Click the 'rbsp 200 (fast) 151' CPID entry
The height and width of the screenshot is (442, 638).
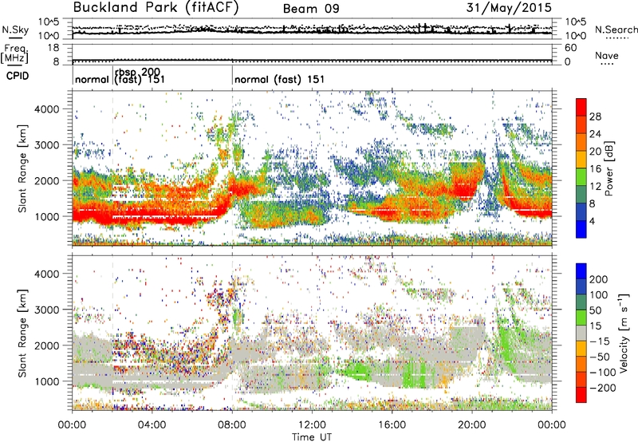[x=139, y=76]
